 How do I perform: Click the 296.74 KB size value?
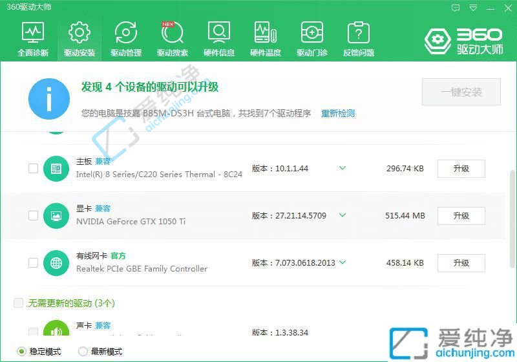[x=405, y=169]
